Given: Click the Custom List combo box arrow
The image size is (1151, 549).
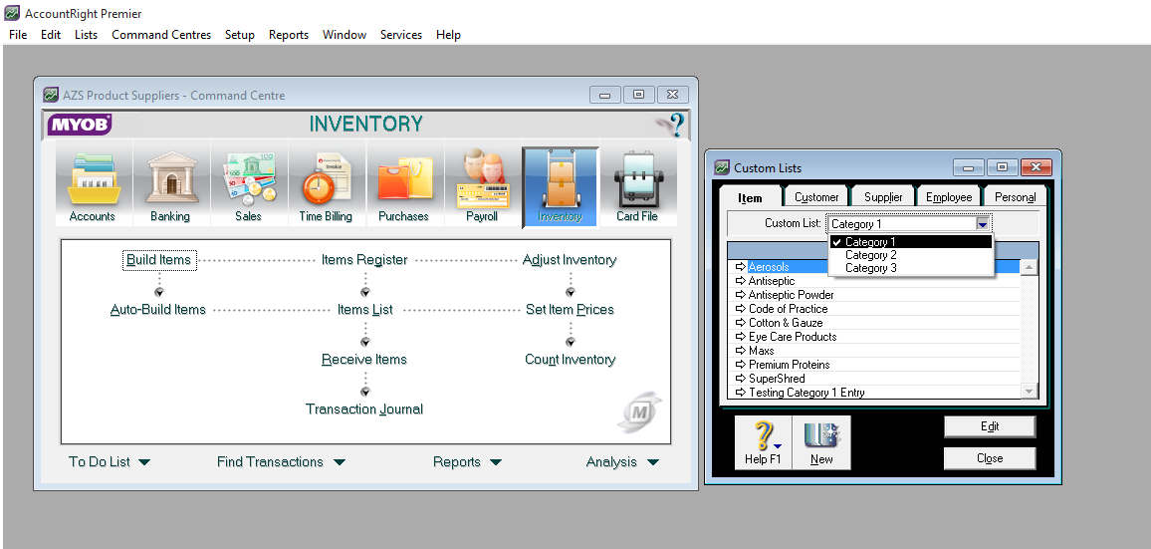Looking at the screenshot, I should coord(982,224).
